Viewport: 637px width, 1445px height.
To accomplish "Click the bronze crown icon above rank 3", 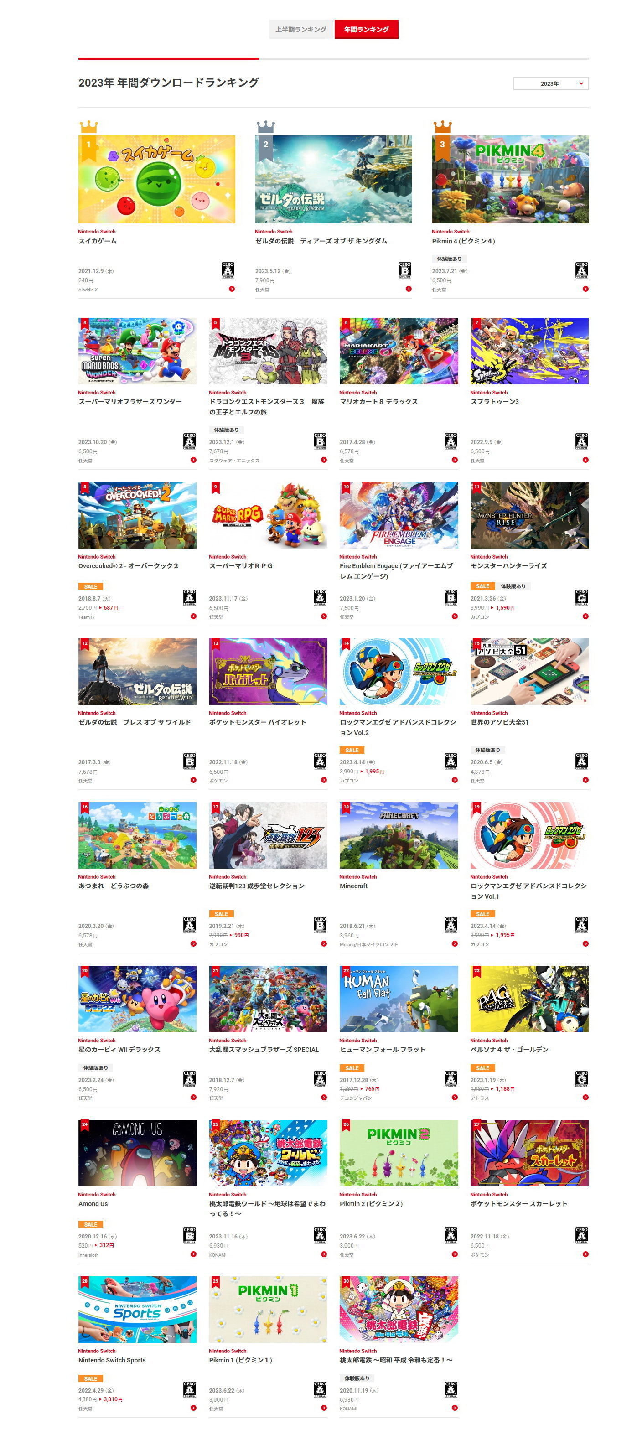I will 442,127.
